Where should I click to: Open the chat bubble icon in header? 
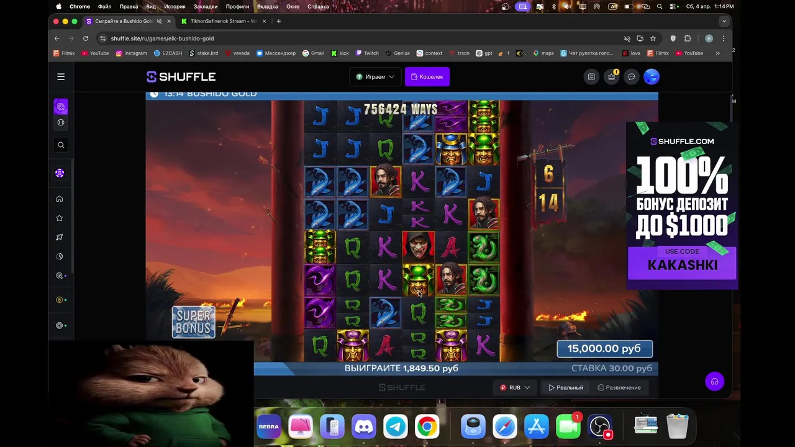631,77
